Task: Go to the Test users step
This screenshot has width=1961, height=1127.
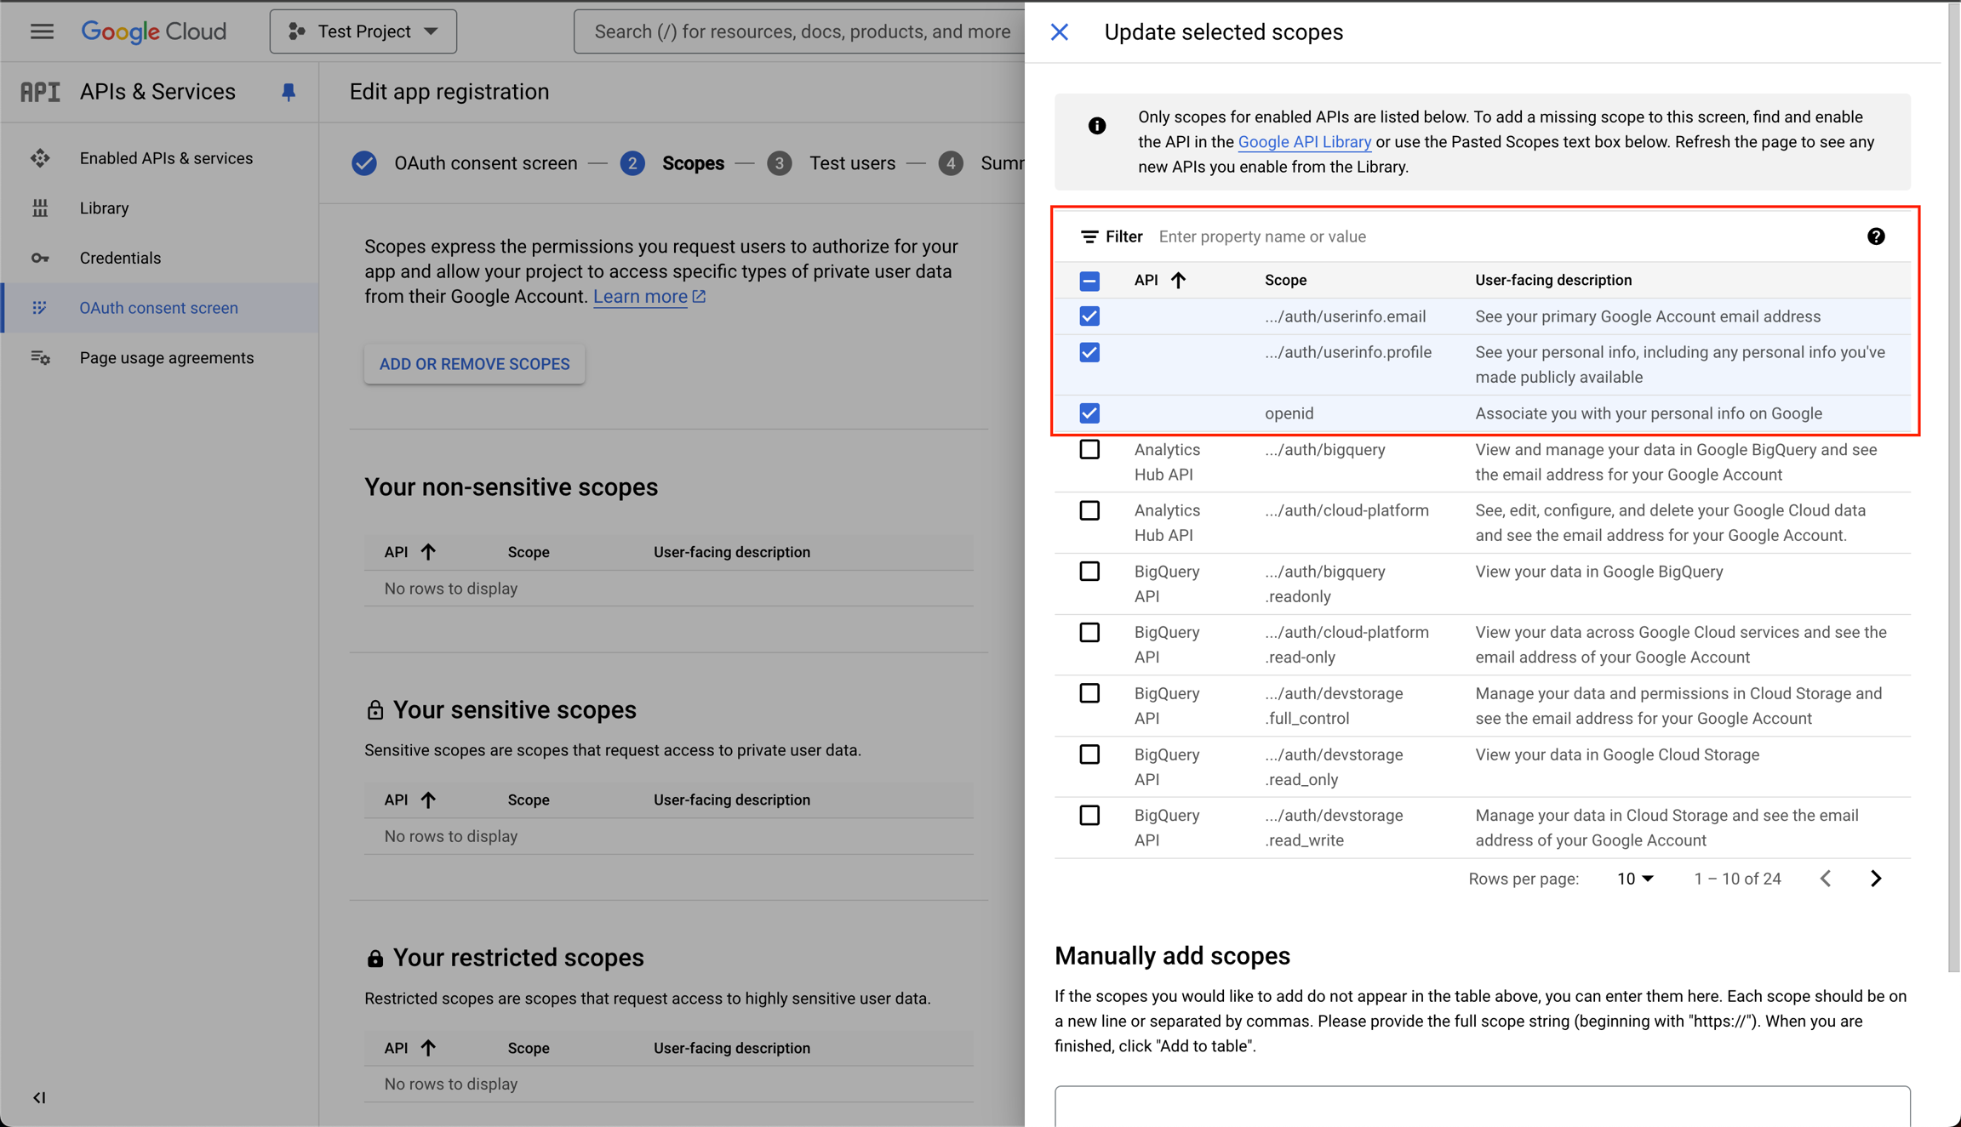Action: click(852, 162)
